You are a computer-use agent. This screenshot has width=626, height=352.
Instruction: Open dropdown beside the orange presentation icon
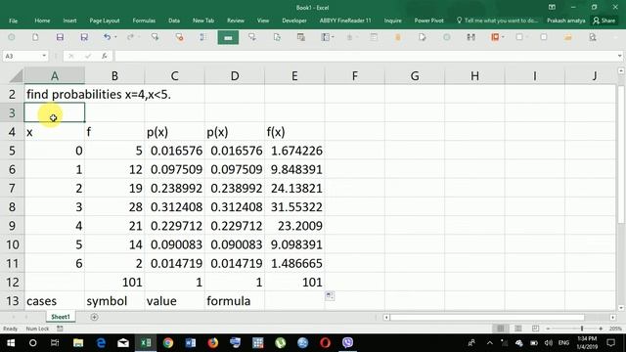point(503,37)
